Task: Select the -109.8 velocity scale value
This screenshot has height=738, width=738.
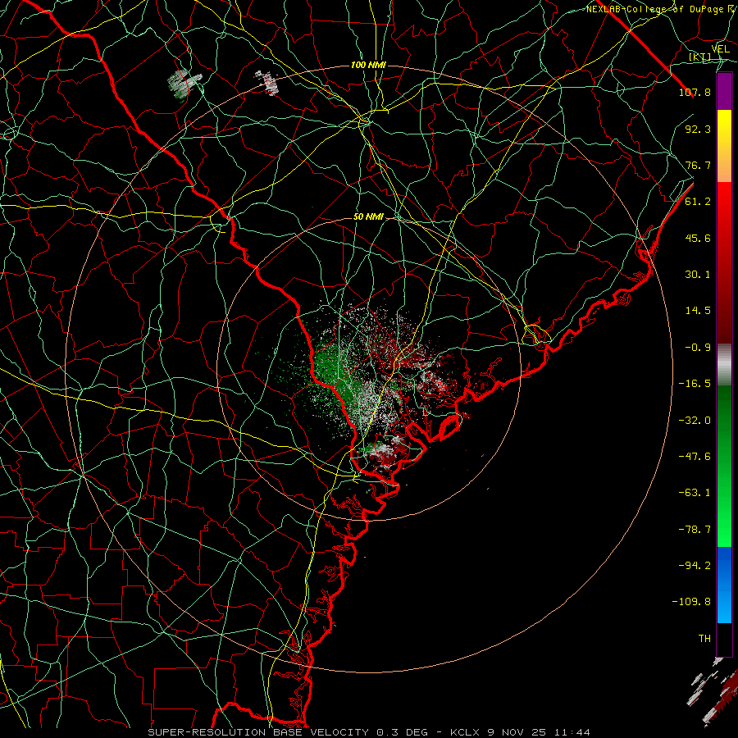Action: (692, 602)
